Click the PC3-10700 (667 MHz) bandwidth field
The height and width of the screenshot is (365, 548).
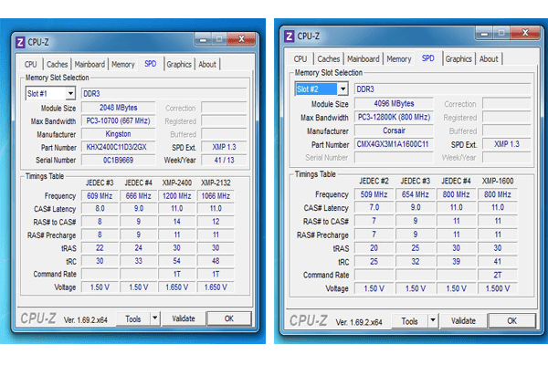coord(118,120)
